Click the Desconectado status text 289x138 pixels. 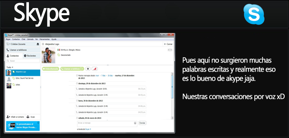click(66, 55)
